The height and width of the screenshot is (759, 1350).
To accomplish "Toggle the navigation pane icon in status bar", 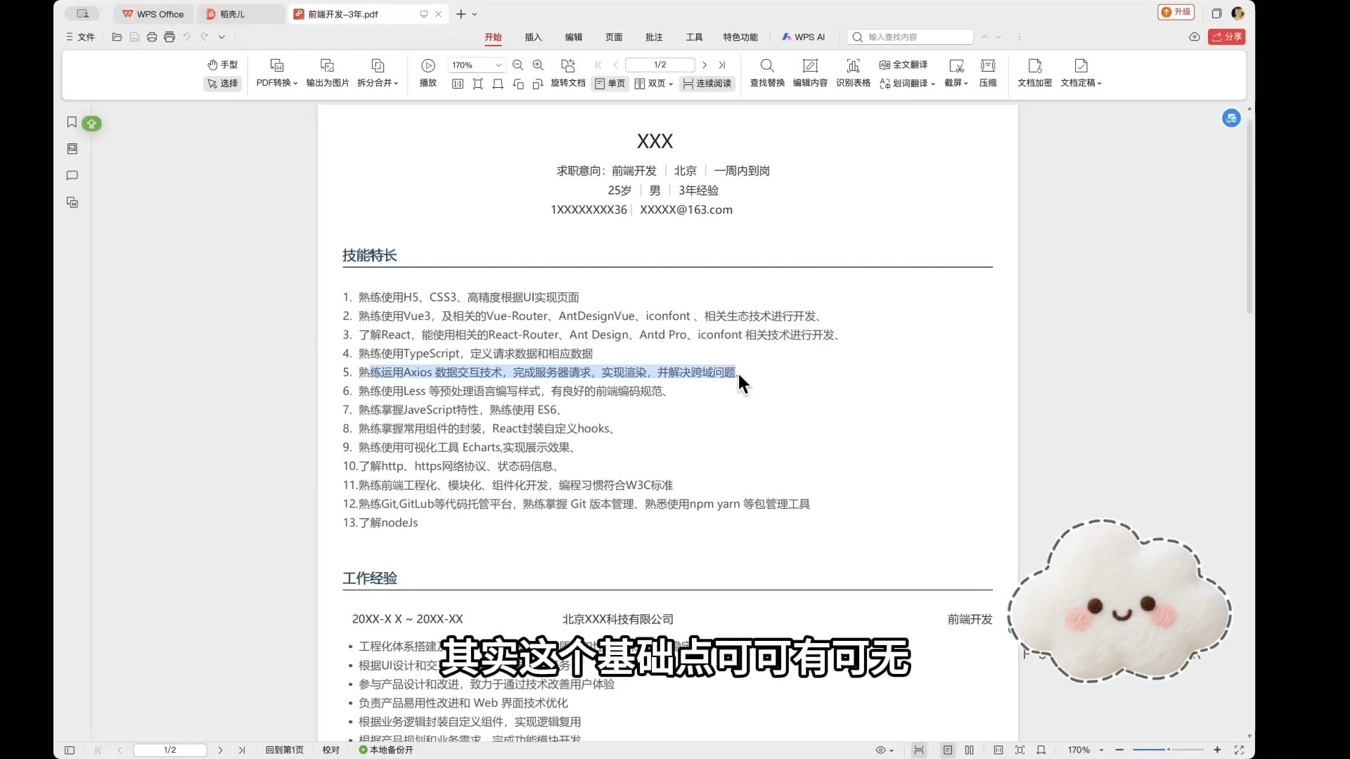I will 70,750.
